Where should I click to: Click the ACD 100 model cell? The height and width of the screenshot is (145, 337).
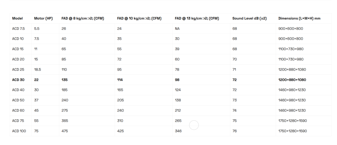pos(18,131)
